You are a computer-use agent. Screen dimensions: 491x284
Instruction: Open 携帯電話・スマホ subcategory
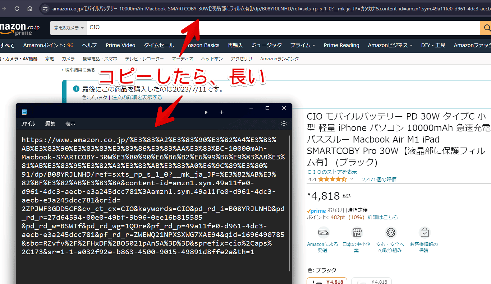click(100, 59)
